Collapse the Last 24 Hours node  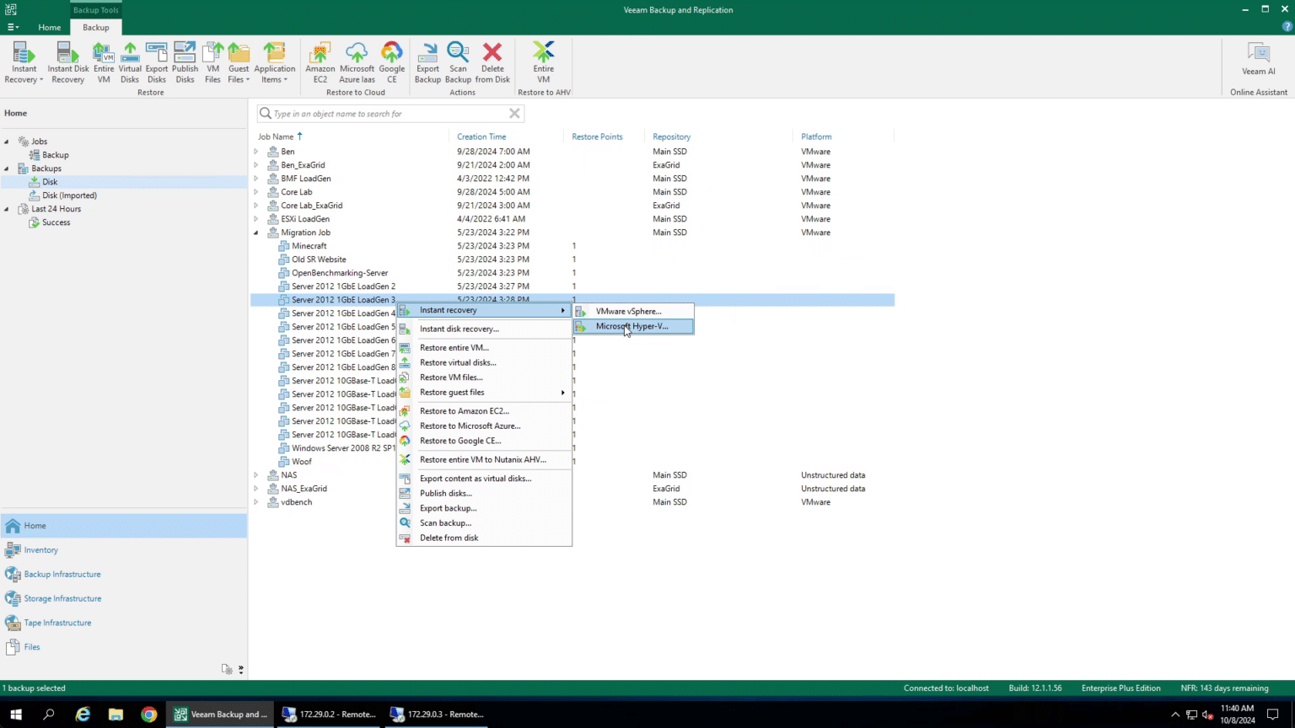(x=7, y=209)
